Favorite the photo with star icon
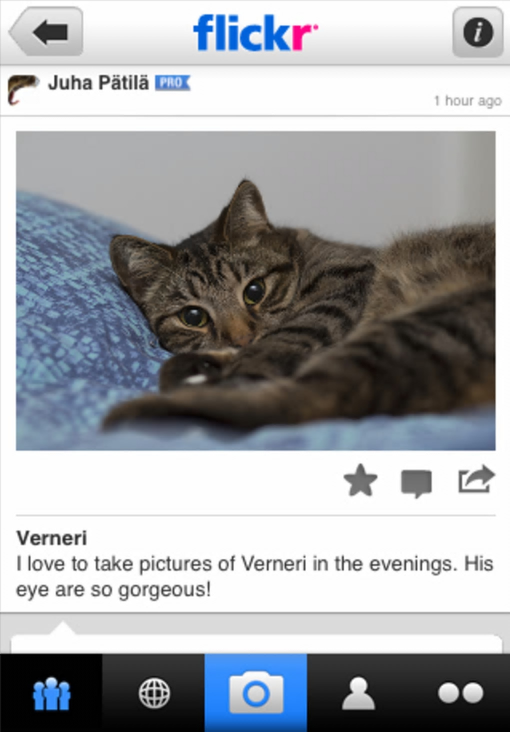Viewport: 510px width, 732px height. coord(360,480)
